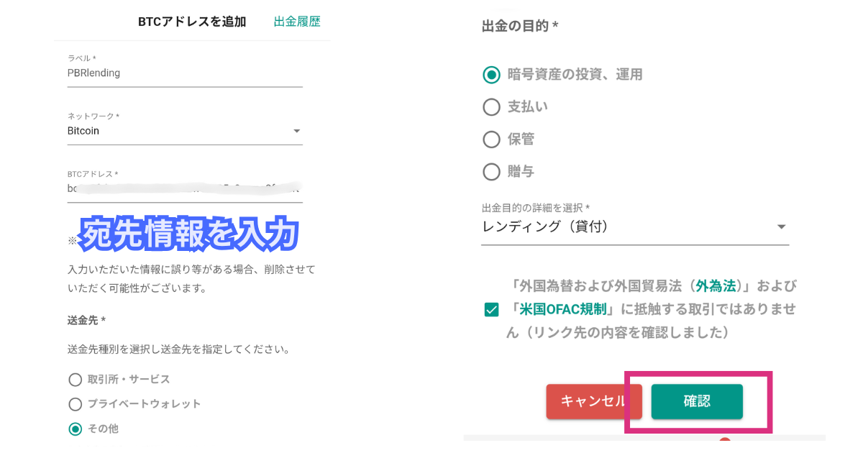Toggle the 外為法 compliance checkbox

492,310
